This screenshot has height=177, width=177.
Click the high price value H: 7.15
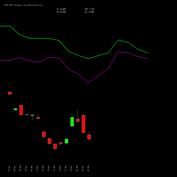coord(90,9)
